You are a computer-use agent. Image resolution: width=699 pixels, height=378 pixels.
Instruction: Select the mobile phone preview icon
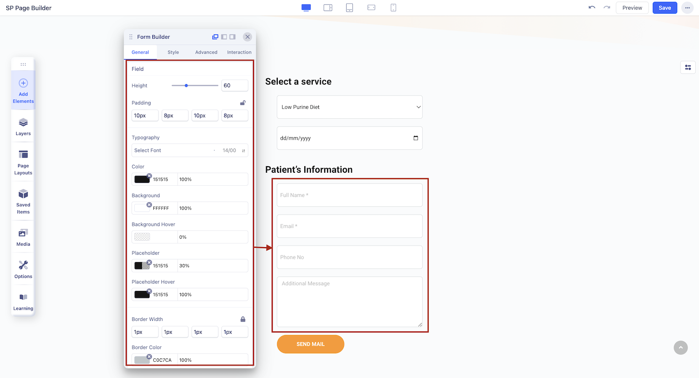point(393,8)
